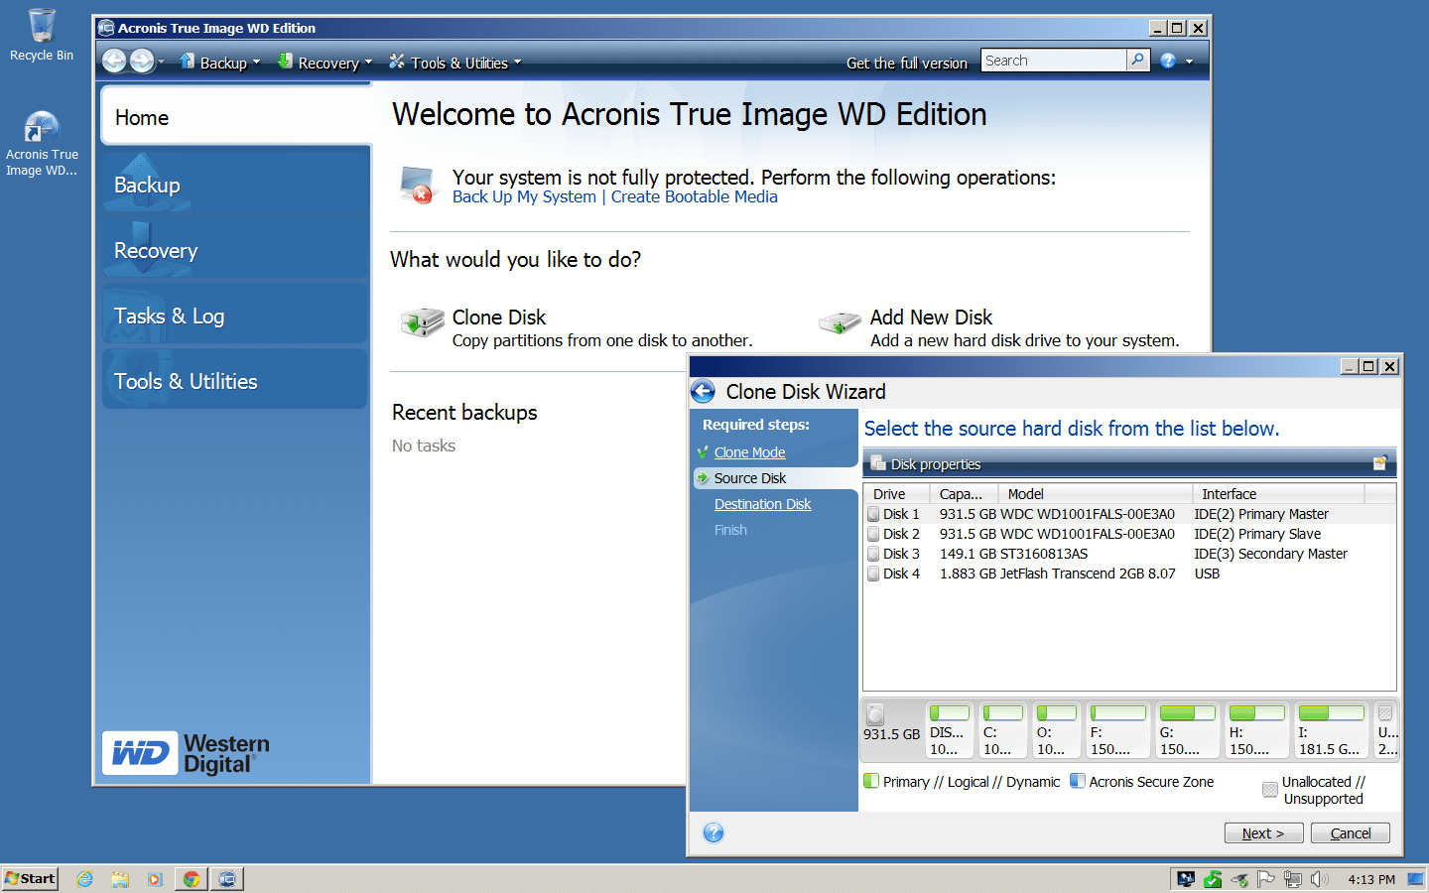Click the volume speaker tray icon
The height and width of the screenshot is (893, 1429).
click(1319, 878)
